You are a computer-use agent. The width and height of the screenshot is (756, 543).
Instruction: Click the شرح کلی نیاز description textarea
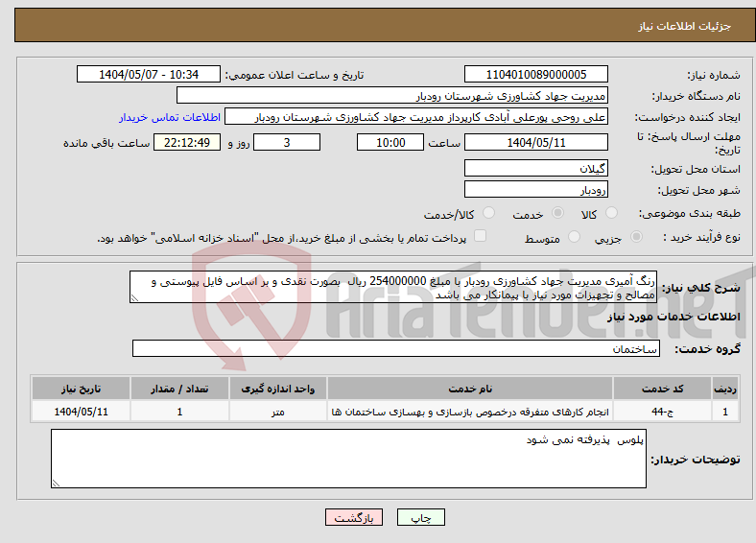click(x=393, y=287)
